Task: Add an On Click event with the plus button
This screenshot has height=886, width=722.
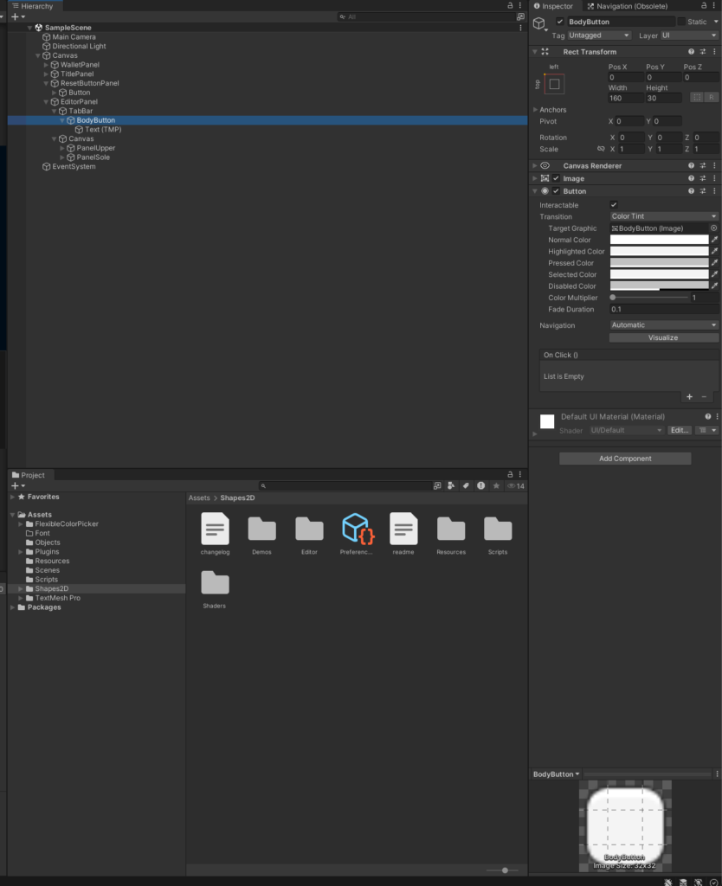Action: click(689, 396)
